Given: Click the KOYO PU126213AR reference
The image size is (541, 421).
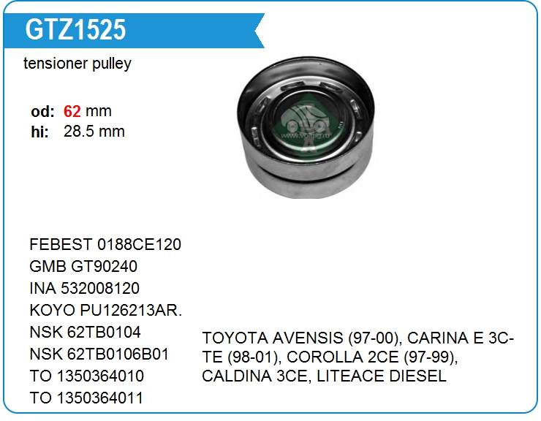Looking at the screenshot, I should 105,310.
